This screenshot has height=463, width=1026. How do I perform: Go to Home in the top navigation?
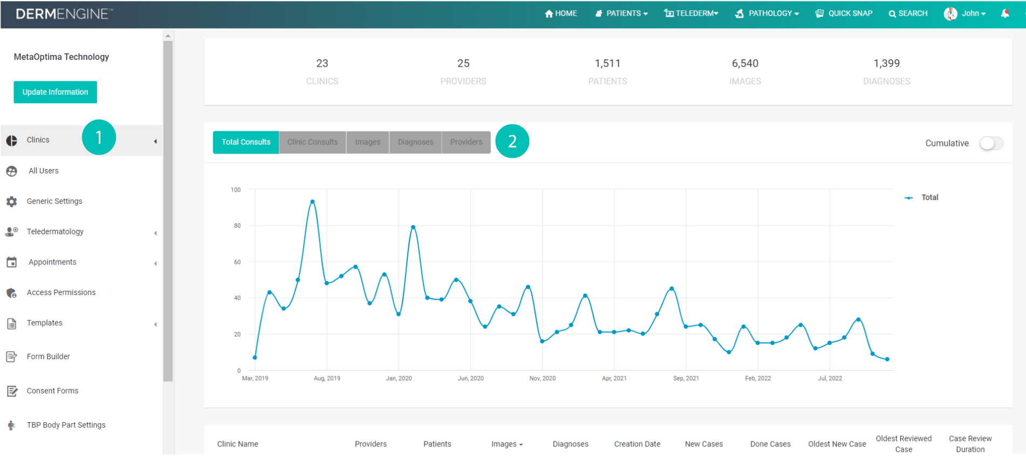tap(560, 13)
